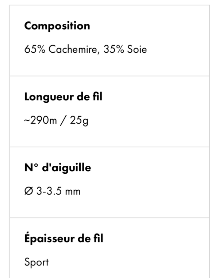
Task: Click "fil" in the "Longueur de fil" heading
Action: (x=97, y=97)
